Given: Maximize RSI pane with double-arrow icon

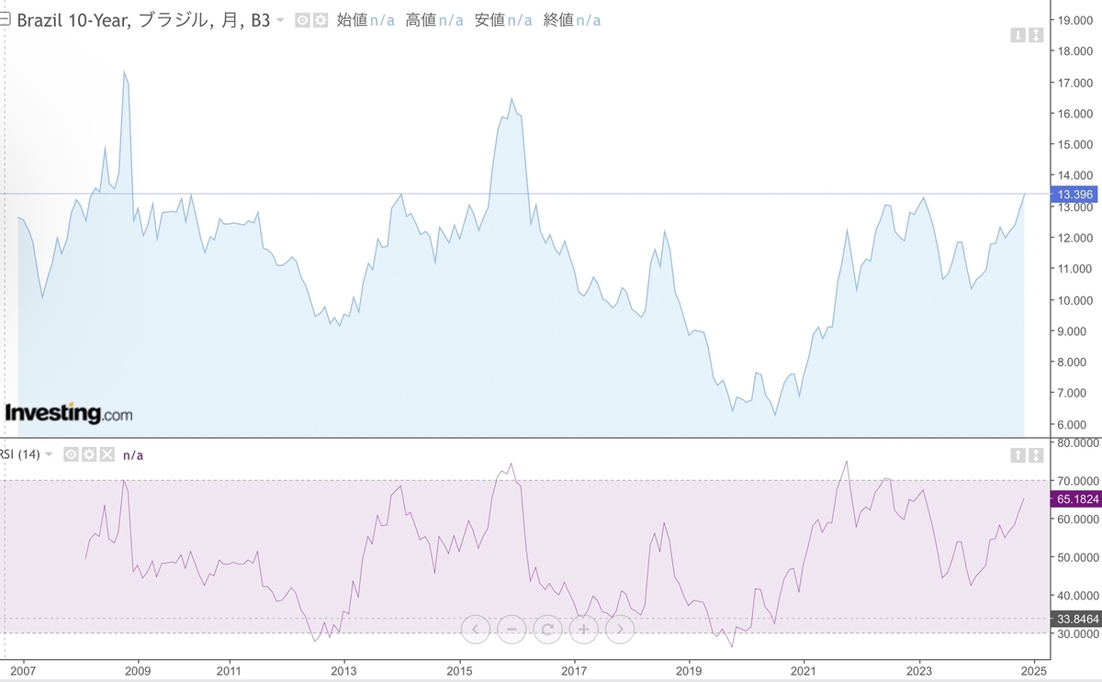Looking at the screenshot, I should click(x=1036, y=454).
